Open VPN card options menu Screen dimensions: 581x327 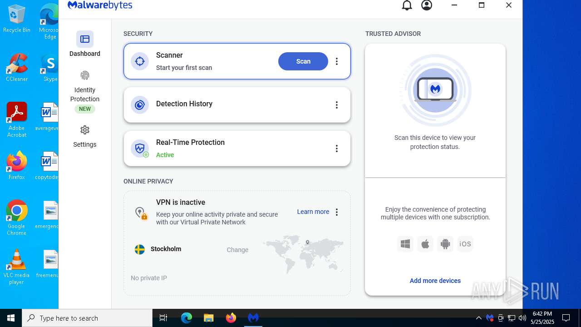337,212
